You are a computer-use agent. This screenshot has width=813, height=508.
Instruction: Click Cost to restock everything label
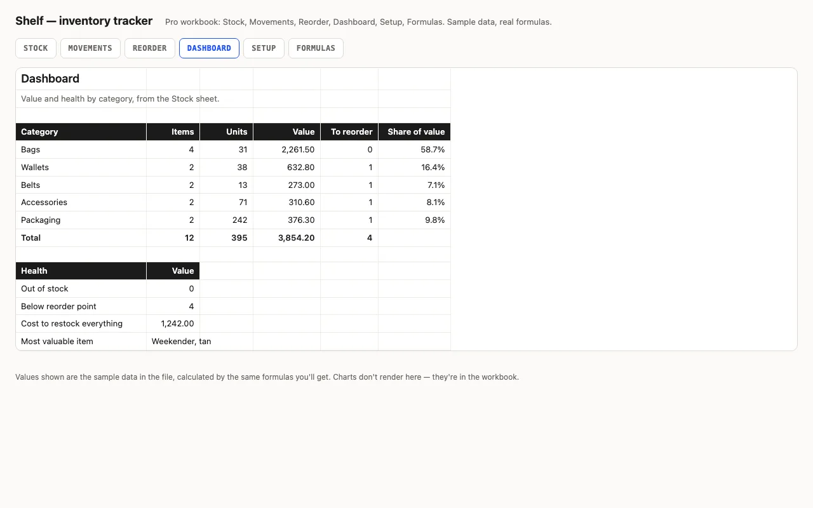tap(81, 324)
